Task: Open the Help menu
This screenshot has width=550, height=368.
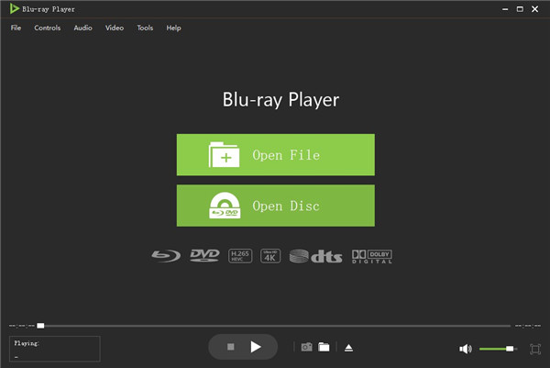Action: coord(173,28)
